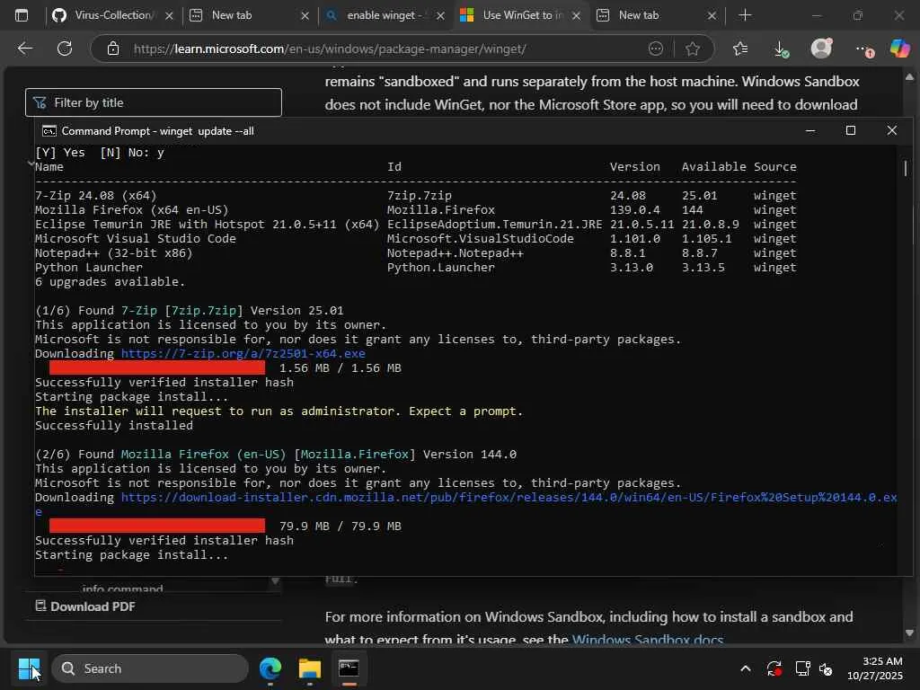920x690 pixels.
Task: Close the Use WinGet tab
Action: (576, 16)
